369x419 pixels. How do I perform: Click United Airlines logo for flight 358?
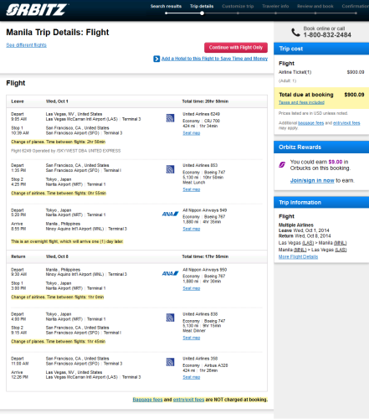click(x=170, y=362)
